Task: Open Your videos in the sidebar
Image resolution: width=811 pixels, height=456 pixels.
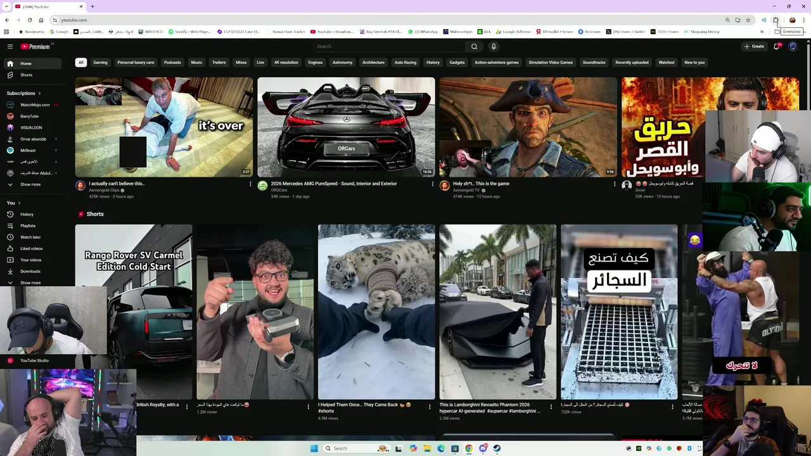Action: (31, 260)
